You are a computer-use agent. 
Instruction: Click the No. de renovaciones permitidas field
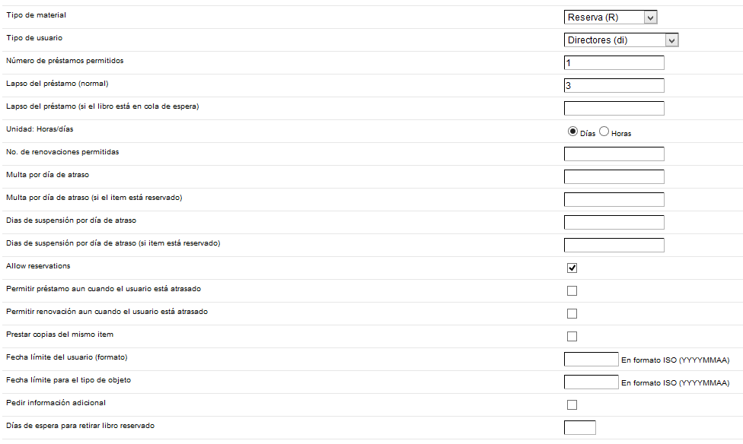click(614, 154)
